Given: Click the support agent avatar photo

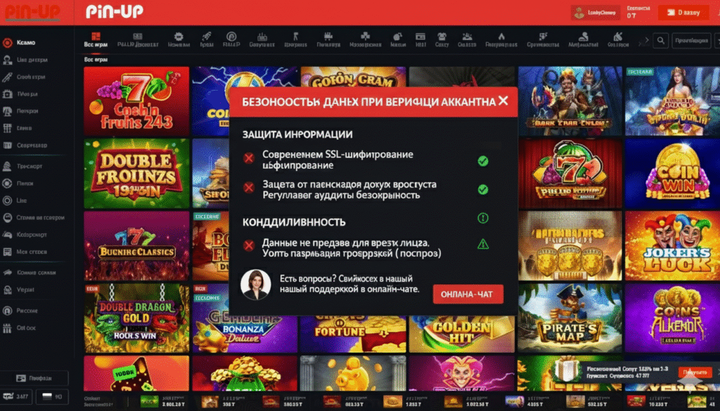Looking at the screenshot, I should [255, 285].
